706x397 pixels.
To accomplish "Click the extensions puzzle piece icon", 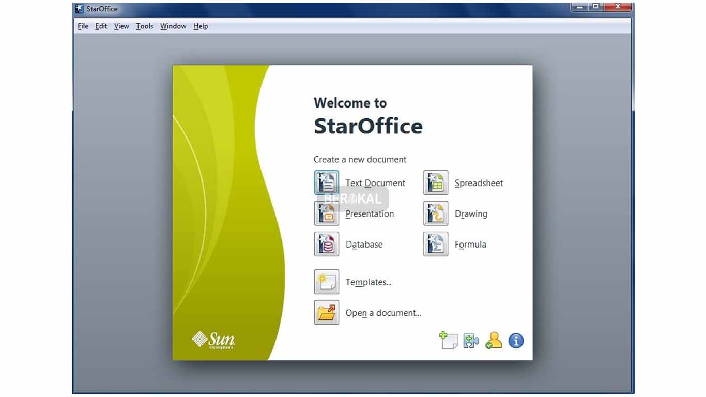I will (471, 341).
